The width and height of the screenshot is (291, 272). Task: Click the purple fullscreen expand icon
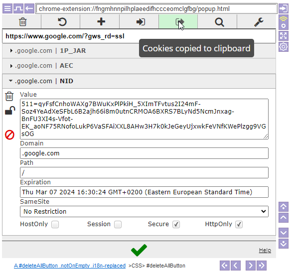coord(284,36)
